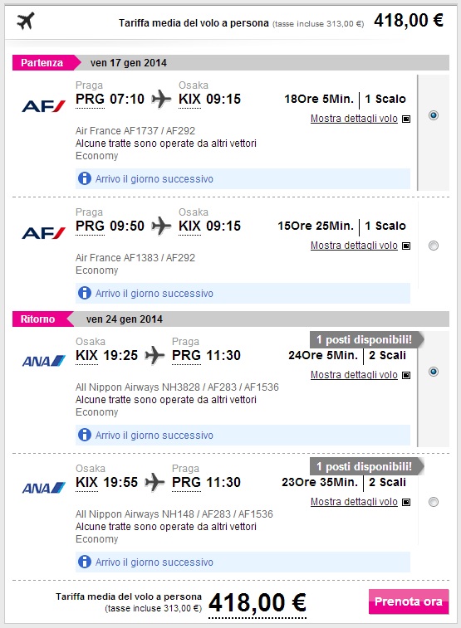Expand flight details for the 15Ore 25Min. flight
The image size is (461, 628).
coord(360,246)
